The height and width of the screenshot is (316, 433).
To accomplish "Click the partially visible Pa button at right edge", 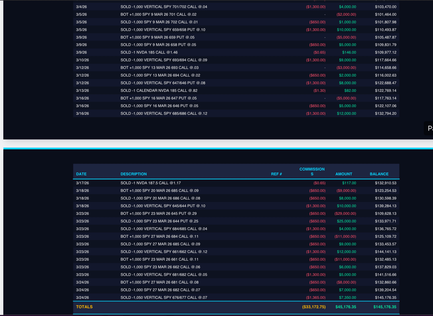I will [429, 128].
